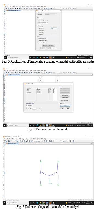The height and width of the screenshot is (210, 100).
Task: Select the temperature load case row
Action: (42, 93)
